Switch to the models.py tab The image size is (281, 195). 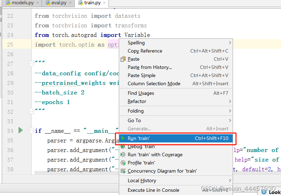pyautogui.click(x=23, y=3)
